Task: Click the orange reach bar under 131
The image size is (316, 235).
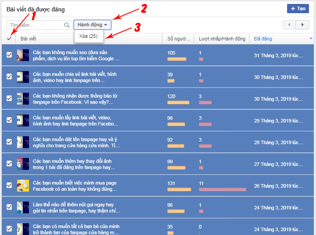Action: tap(179, 189)
